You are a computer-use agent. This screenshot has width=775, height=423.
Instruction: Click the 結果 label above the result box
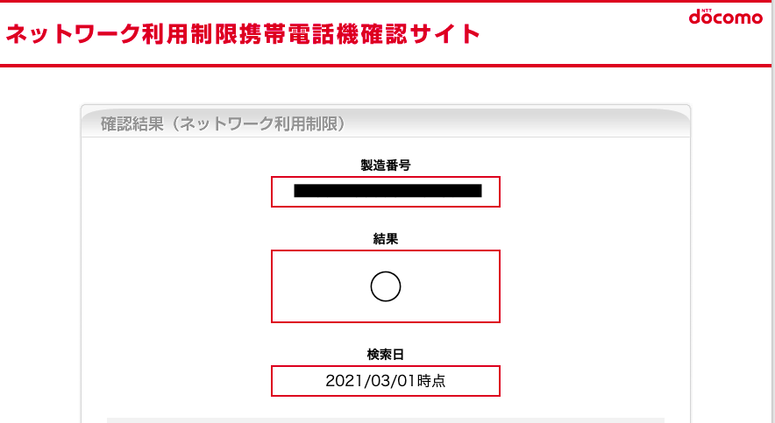[x=386, y=239]
